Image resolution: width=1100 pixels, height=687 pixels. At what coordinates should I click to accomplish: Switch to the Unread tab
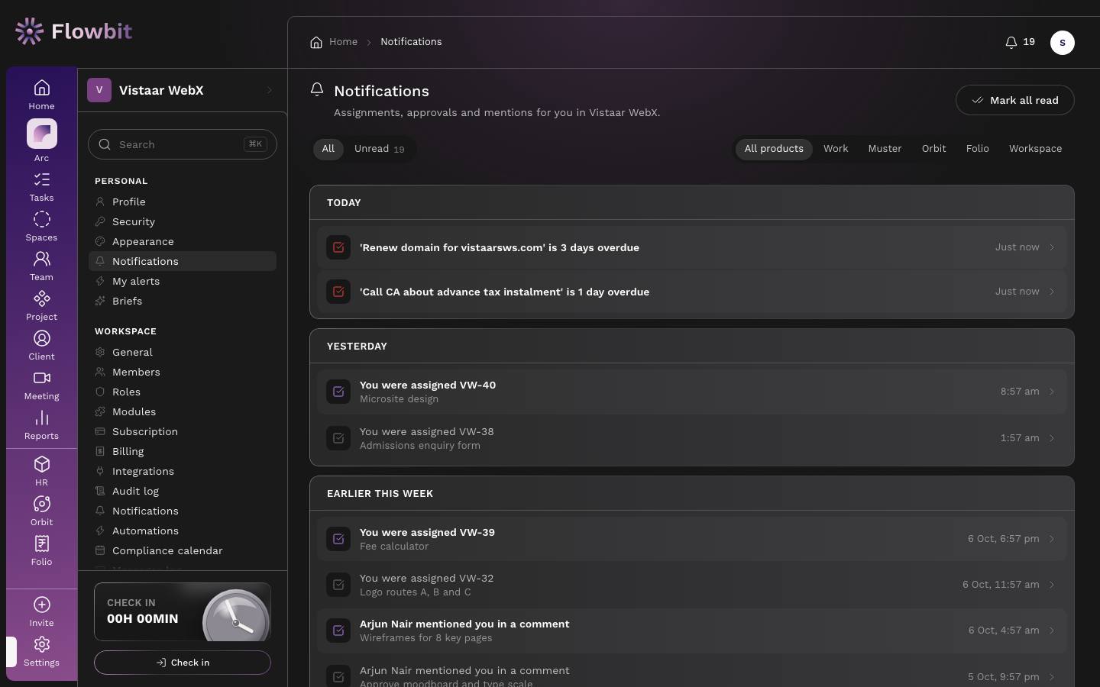(x=379, y=149)
